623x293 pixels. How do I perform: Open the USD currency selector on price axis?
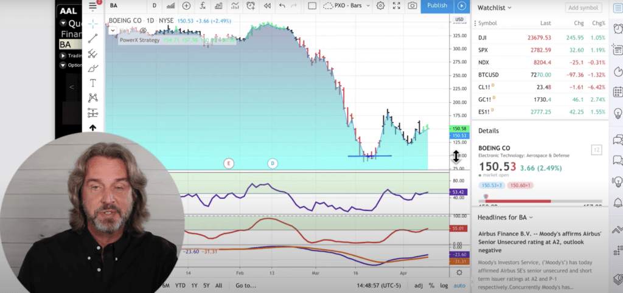click(x=459, y=19)
